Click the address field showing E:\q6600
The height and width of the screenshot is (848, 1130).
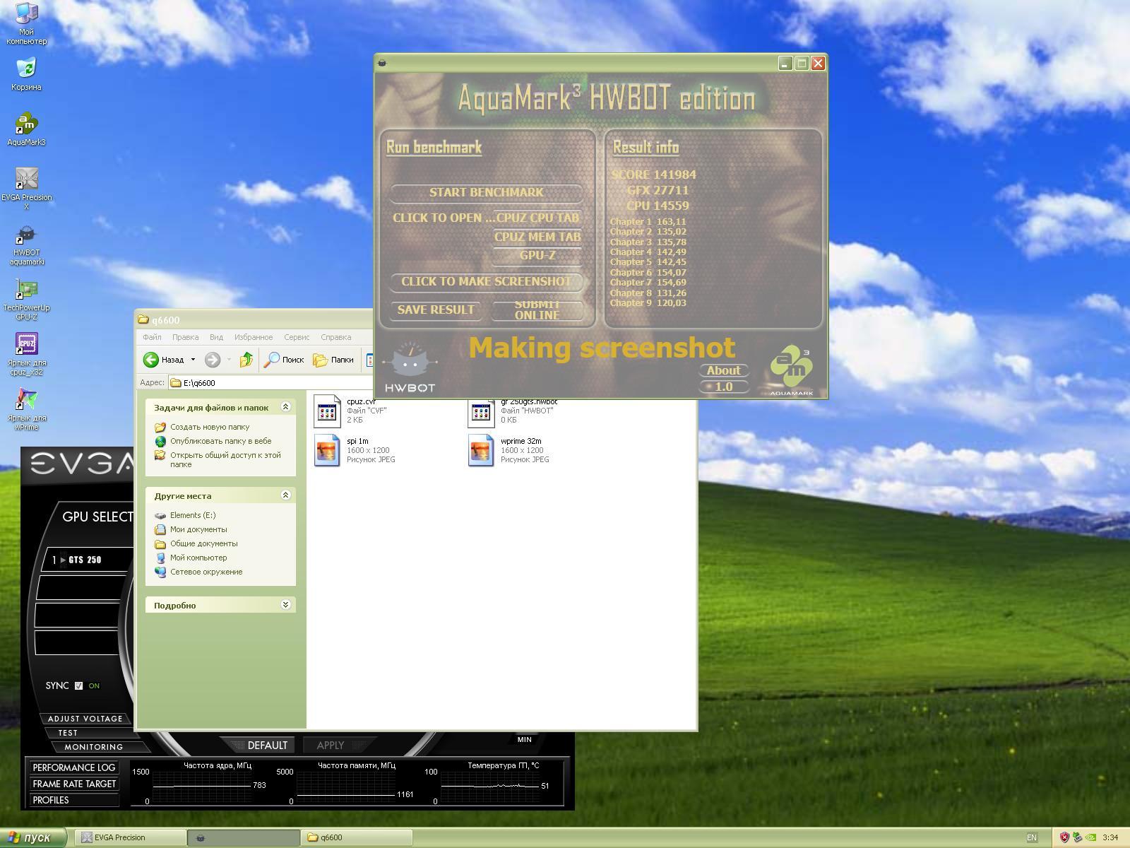[x=271, y=383]
